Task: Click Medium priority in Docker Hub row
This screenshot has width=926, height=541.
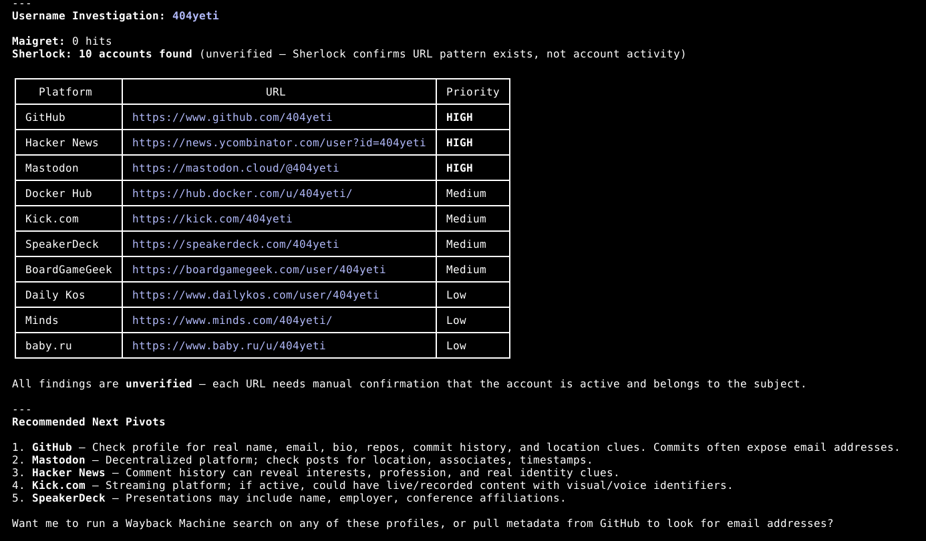Action: click(x=466, y=193)
